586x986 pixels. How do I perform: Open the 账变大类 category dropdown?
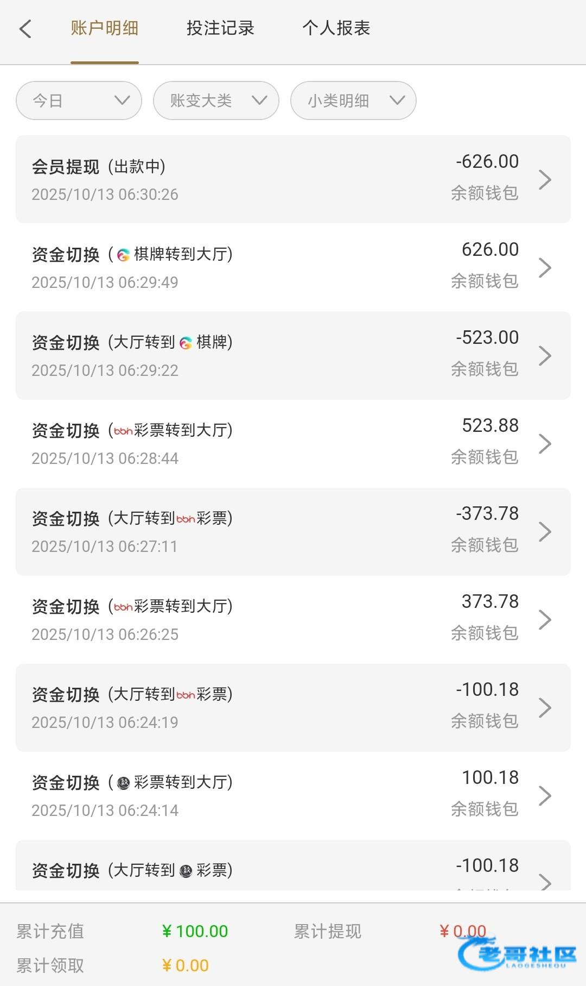216,101
